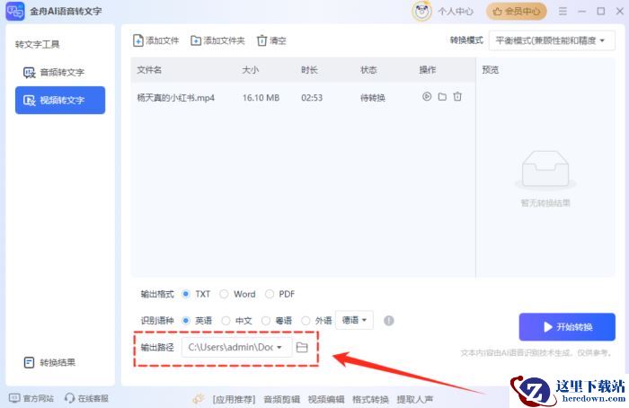Click the 状态 column header
Viewport: 629px width, 408px height.
coord(368,70)
